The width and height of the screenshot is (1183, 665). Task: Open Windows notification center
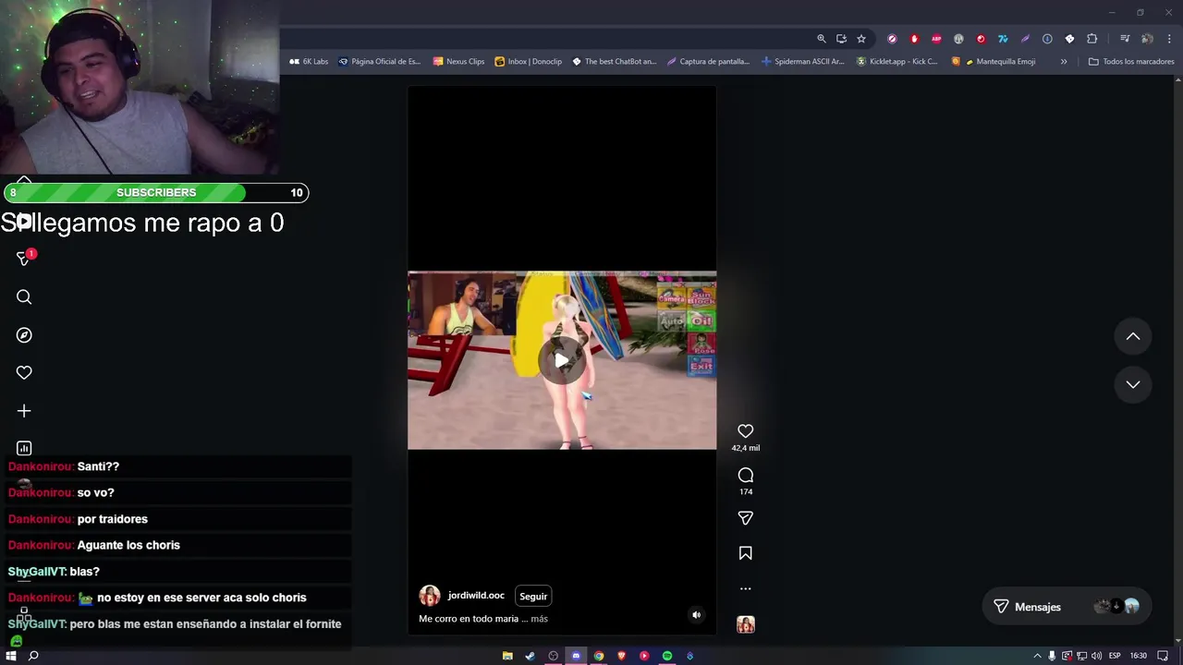click(x=1163, y=656)
